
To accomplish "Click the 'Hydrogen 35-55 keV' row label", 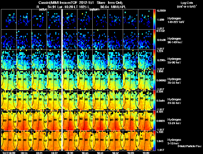I will (174, 81).
